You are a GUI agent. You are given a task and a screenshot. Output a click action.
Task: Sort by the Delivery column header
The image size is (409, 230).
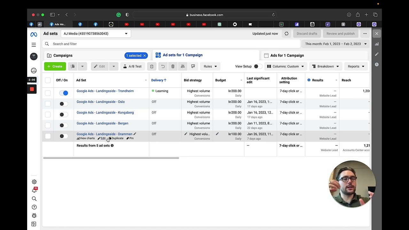[159, 80]
